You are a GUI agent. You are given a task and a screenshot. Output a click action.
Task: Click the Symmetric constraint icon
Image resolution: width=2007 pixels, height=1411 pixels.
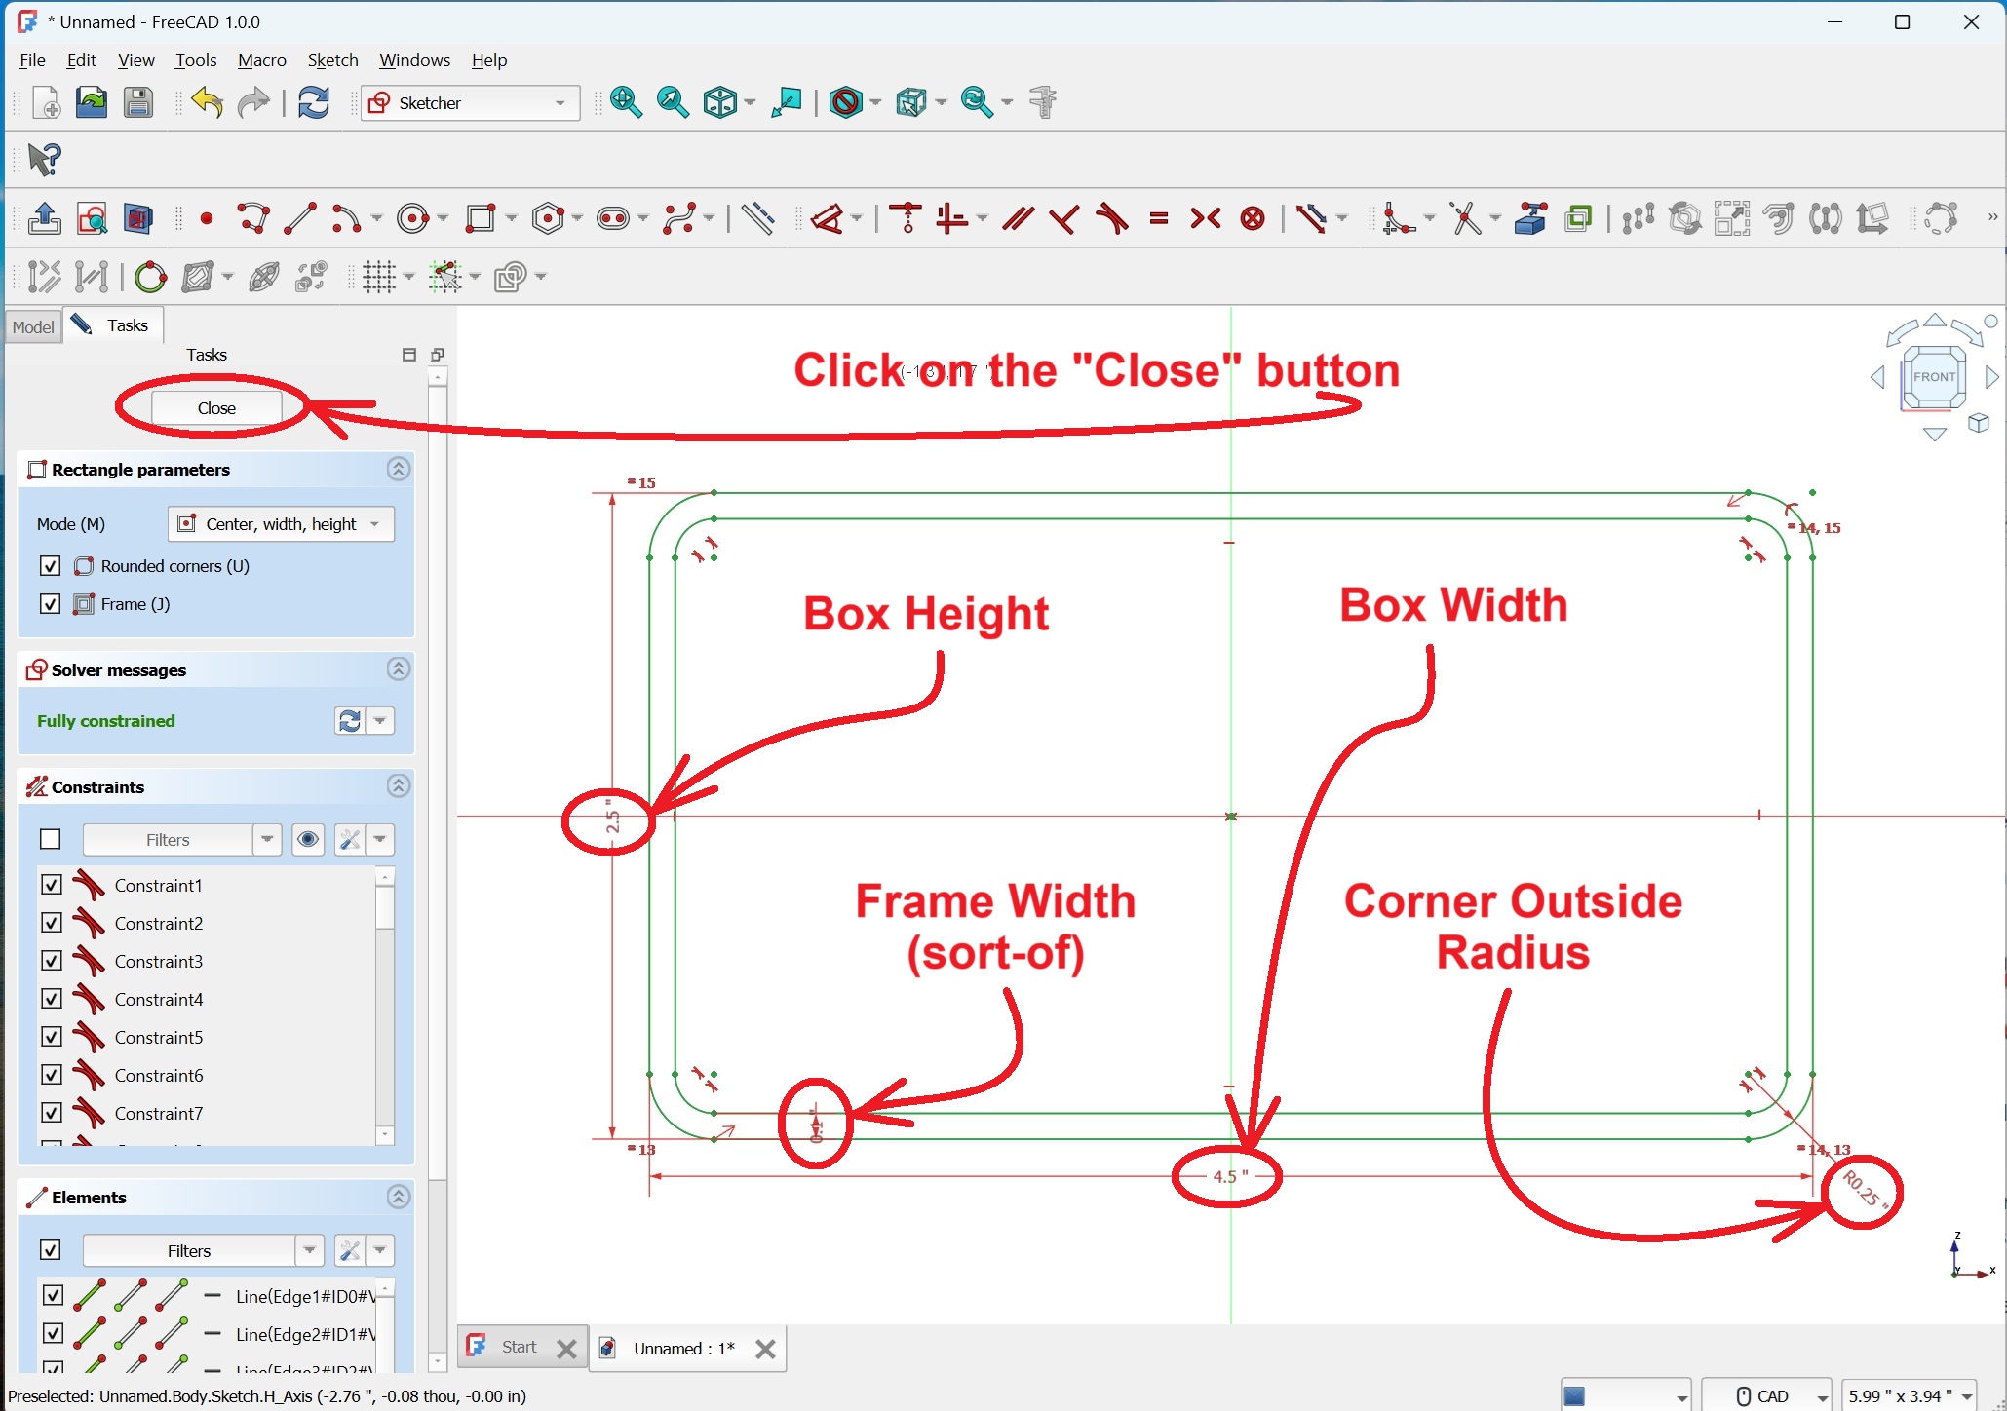pyautogui.click(x=1205, y=218)
